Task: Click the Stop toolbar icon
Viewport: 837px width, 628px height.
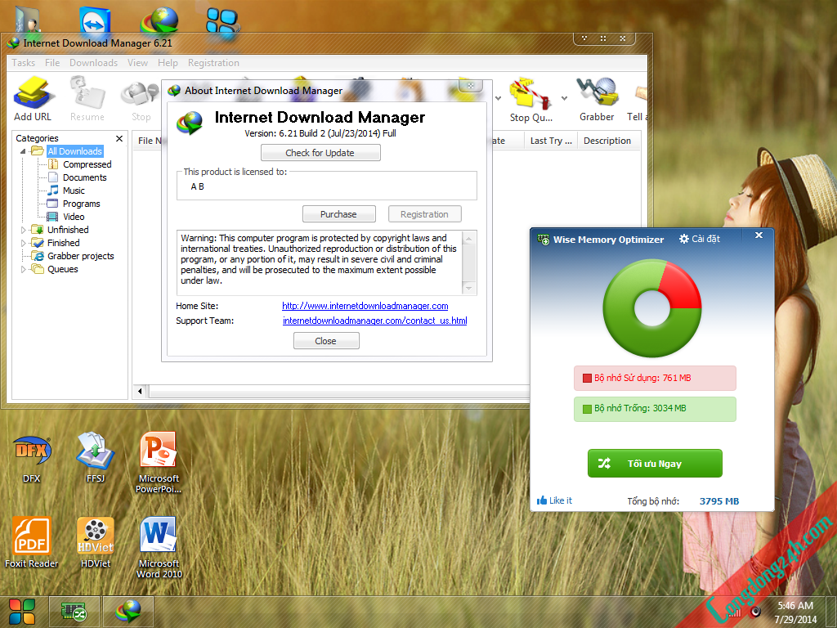Action: pyautogui.click(x=141, y=99)
